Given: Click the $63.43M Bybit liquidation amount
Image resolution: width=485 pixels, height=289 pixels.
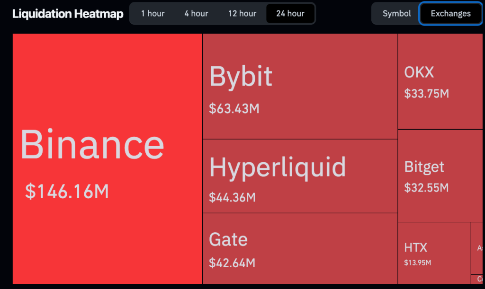Looking at the screenshot, I should 234,108.
